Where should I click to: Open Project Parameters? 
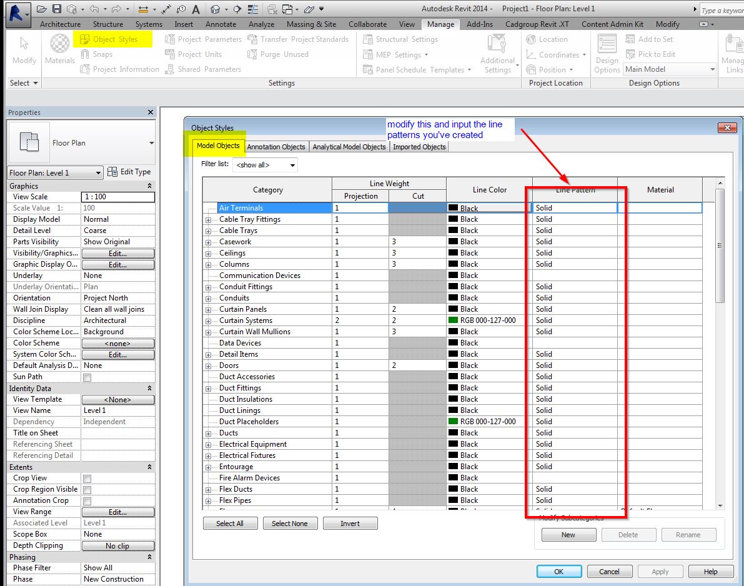[x=203, y=39]
